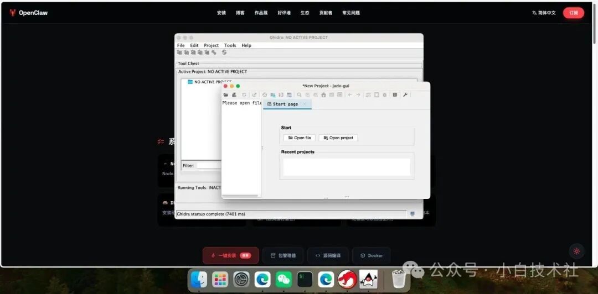Open jadx preferences via wrench icon
The height and width of the screenshot is (294, 598).
coord(405,95)
